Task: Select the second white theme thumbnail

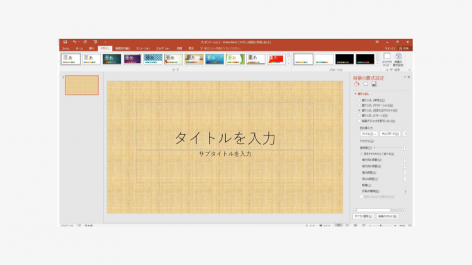Action: (91, 59)
